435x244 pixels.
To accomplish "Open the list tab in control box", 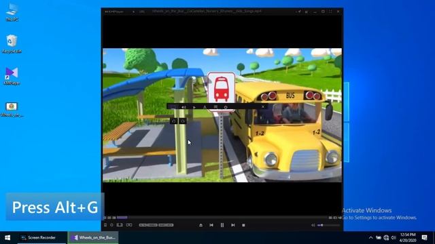I will click(x=215, y=107).
